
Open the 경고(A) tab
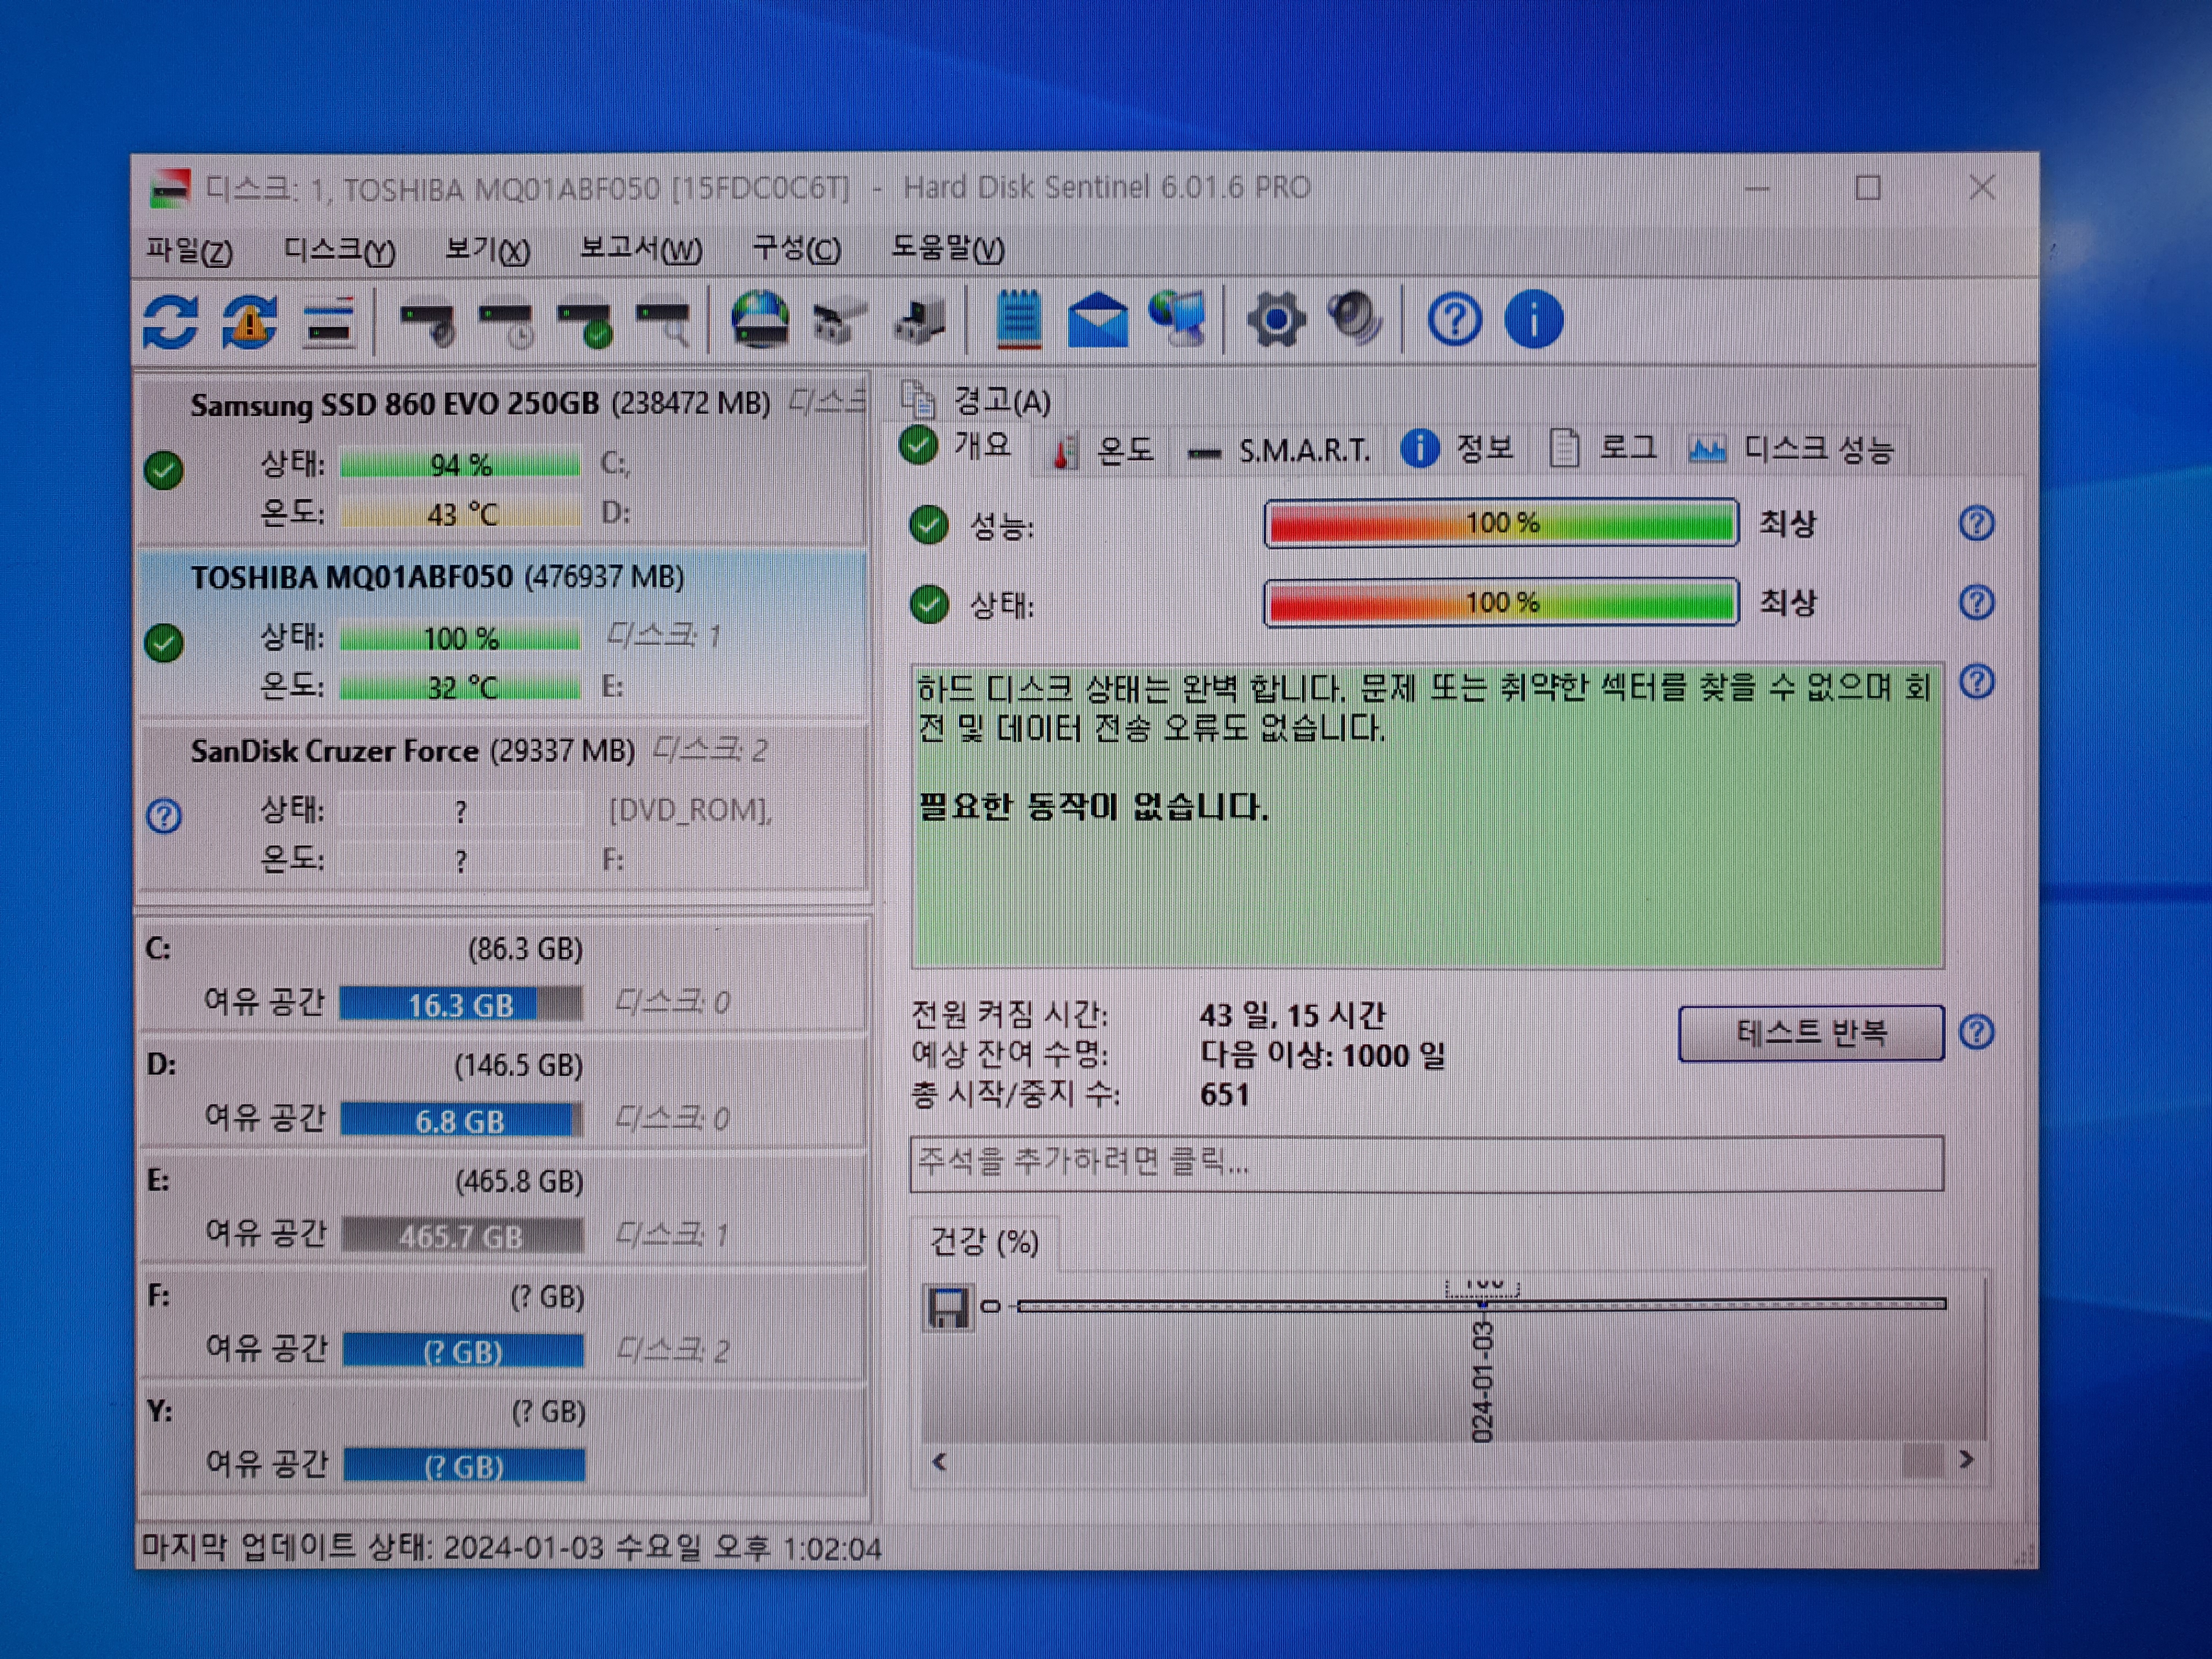[x=977, y=401]
